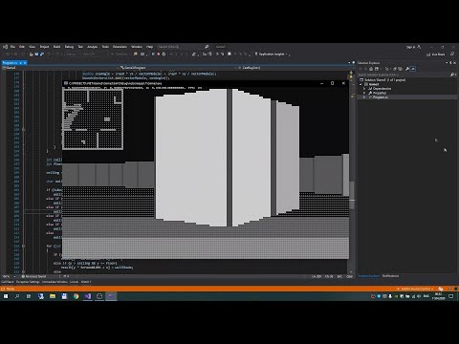The height and width of the screenshot is (344, 459).
Task: Close the Solution Explorer panel
Action: click(455, 63)
